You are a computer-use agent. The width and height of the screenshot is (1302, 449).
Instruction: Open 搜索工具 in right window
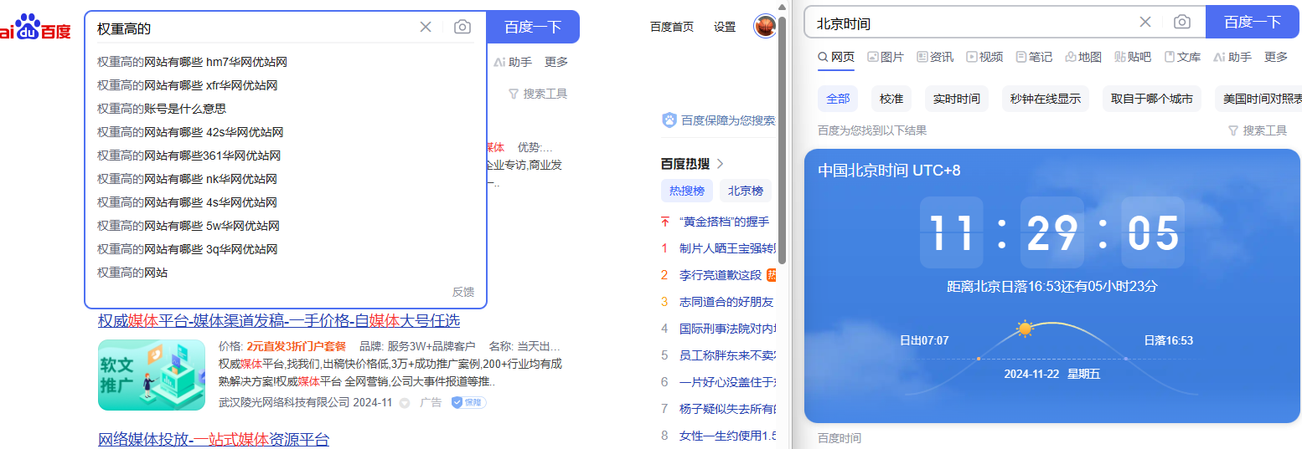(x=1258, y=130)
